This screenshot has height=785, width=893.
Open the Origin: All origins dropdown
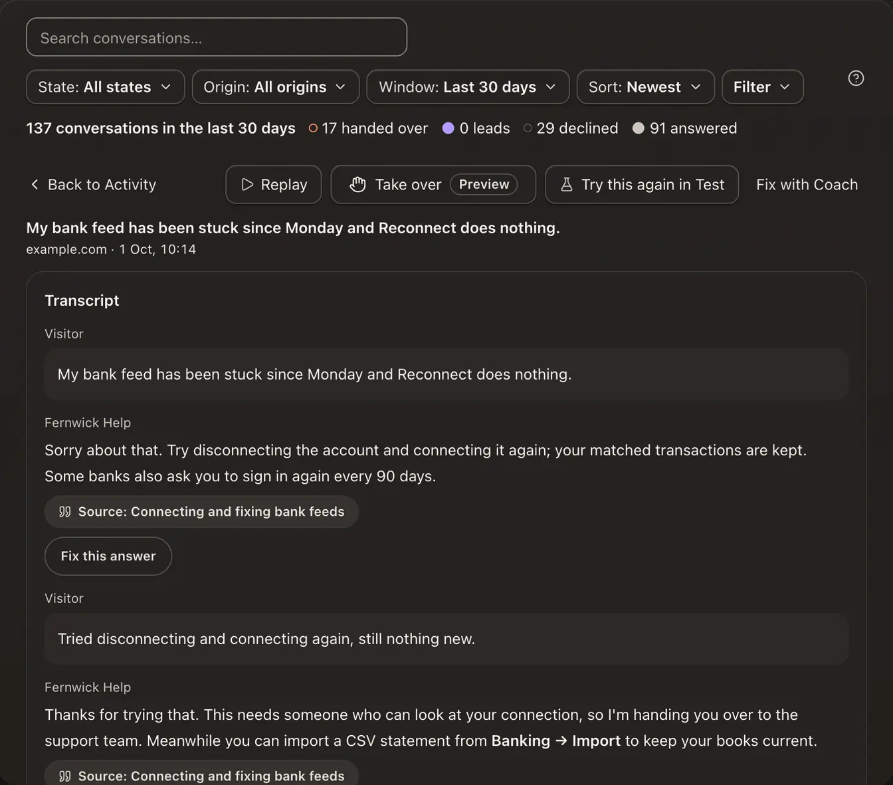[x=276, y=87]
